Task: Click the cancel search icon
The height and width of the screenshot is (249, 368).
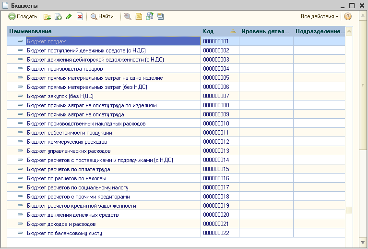Action: [x=127, y=16]
